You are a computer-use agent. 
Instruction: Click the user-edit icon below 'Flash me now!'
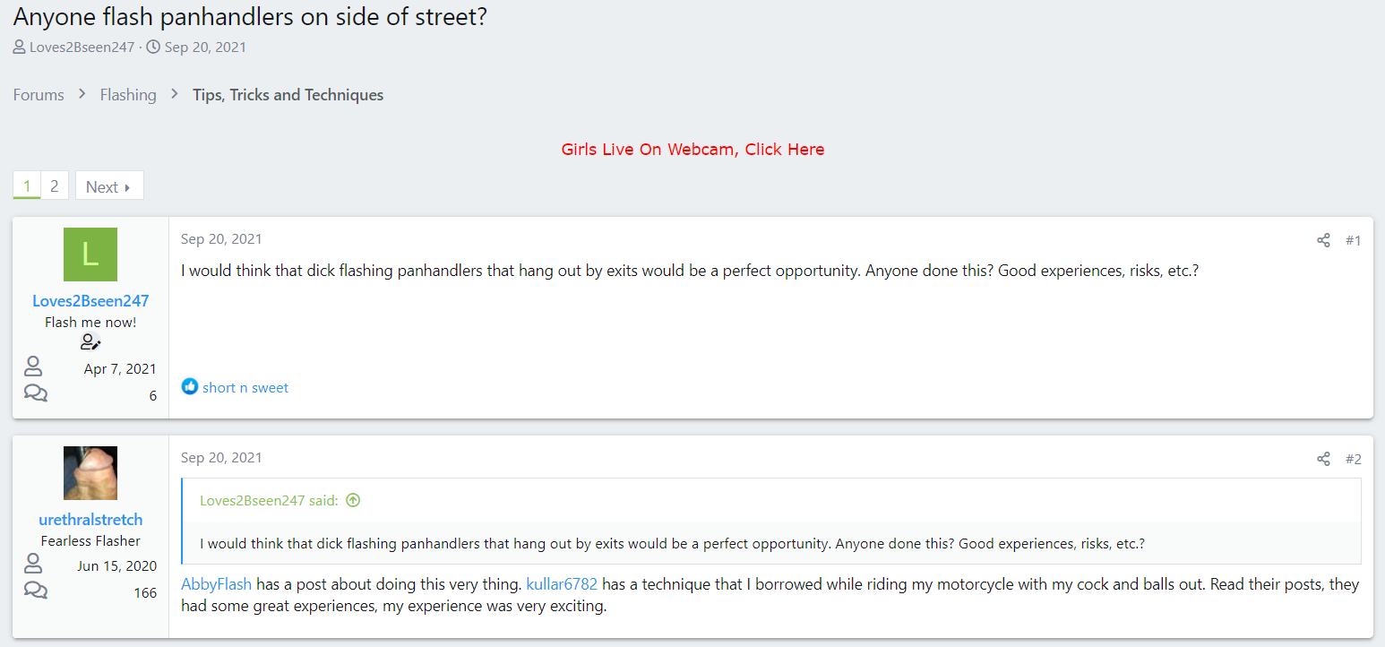[90, 342]
